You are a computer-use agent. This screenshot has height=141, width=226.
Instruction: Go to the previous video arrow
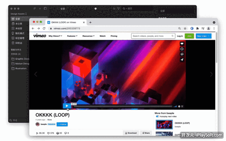(x=36, y=74)
